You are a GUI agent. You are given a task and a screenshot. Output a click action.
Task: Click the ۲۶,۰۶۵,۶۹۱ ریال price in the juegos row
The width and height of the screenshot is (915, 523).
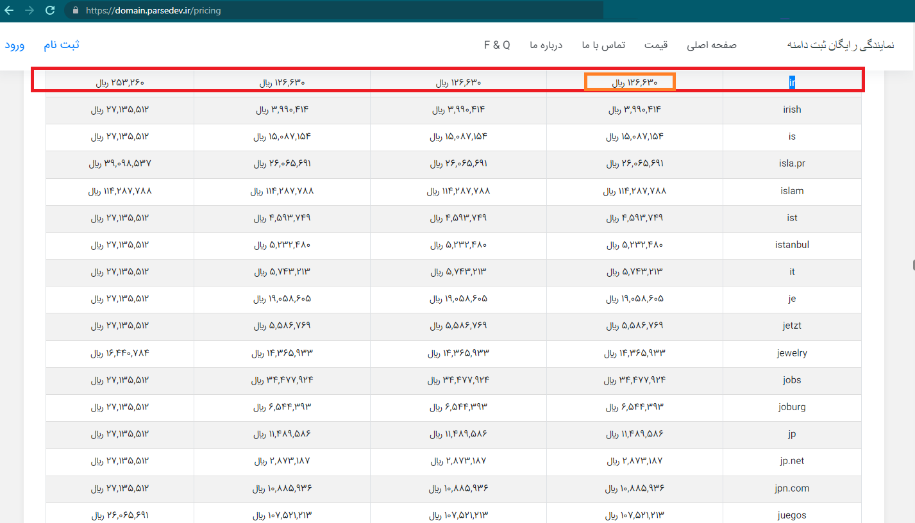120,515
